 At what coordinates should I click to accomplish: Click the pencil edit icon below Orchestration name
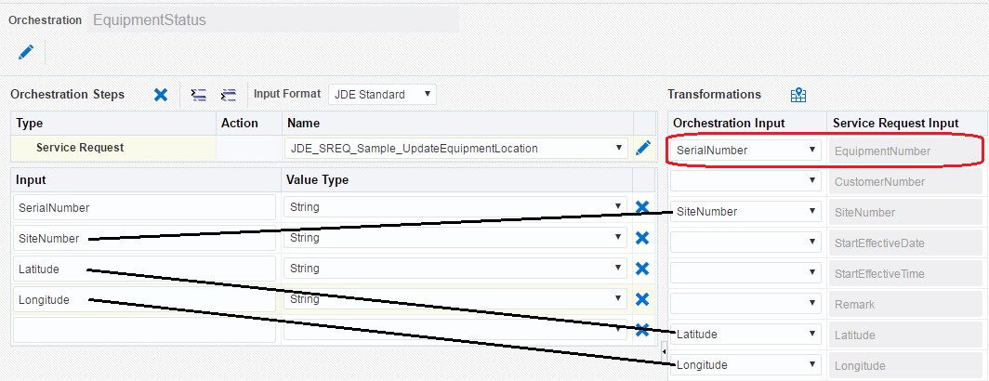26,51
